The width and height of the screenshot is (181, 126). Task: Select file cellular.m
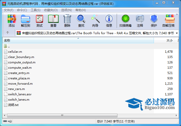(15, 52)
